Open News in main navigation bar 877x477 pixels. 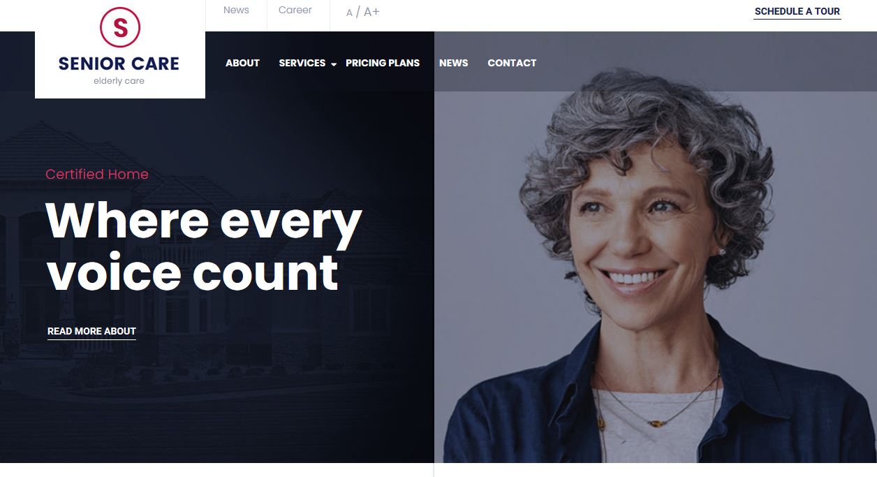pyautogui.click(x=453, y=63)
